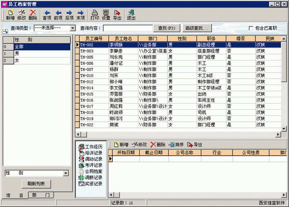The height and width of the screenshot is (207, 289).
Task: Click 删除 in lower detail toolbar
Action: pos(158,144)
